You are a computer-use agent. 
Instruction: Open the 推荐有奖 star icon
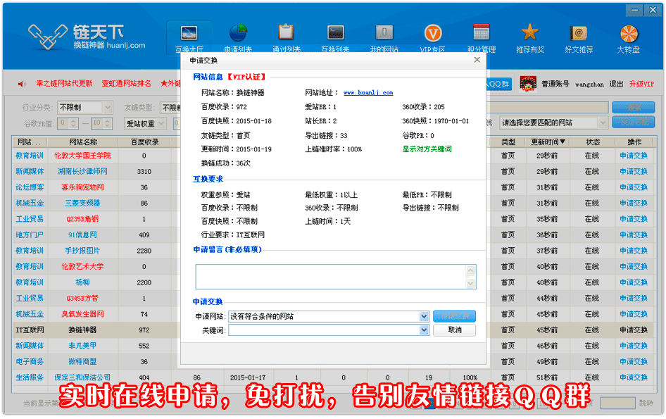pyautogui.click(x=529, y=32)
